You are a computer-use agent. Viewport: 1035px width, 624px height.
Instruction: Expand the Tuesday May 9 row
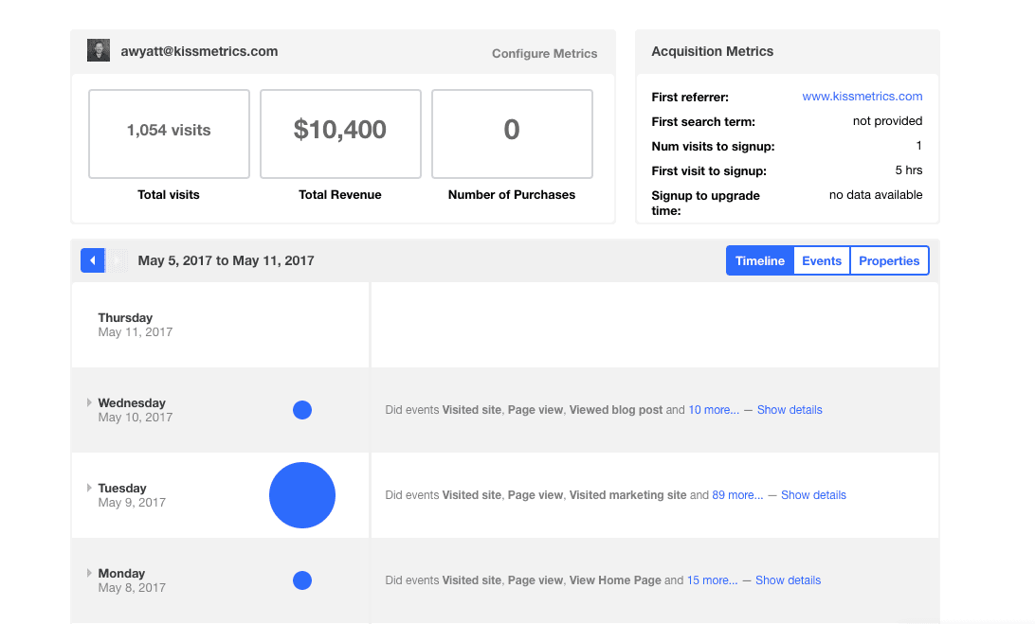tap(90, 488)
